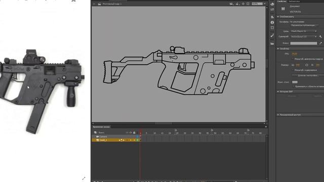Viewport: 324px width, 182px height.
Task: Click the red playhead at frame 1
Action: click(x=141, y=132)
